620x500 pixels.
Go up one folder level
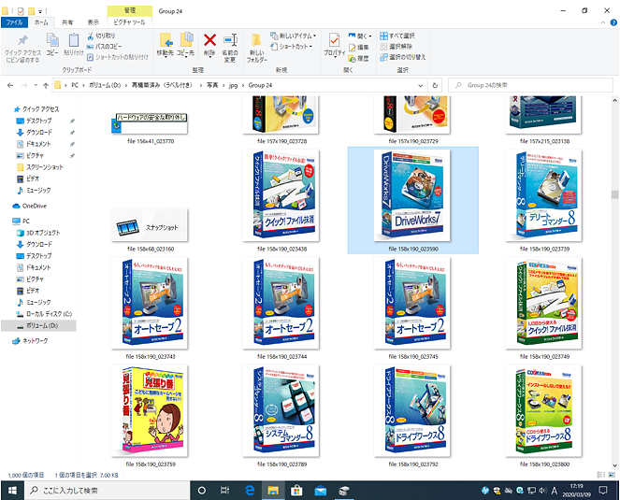click(x=46, y=85)
